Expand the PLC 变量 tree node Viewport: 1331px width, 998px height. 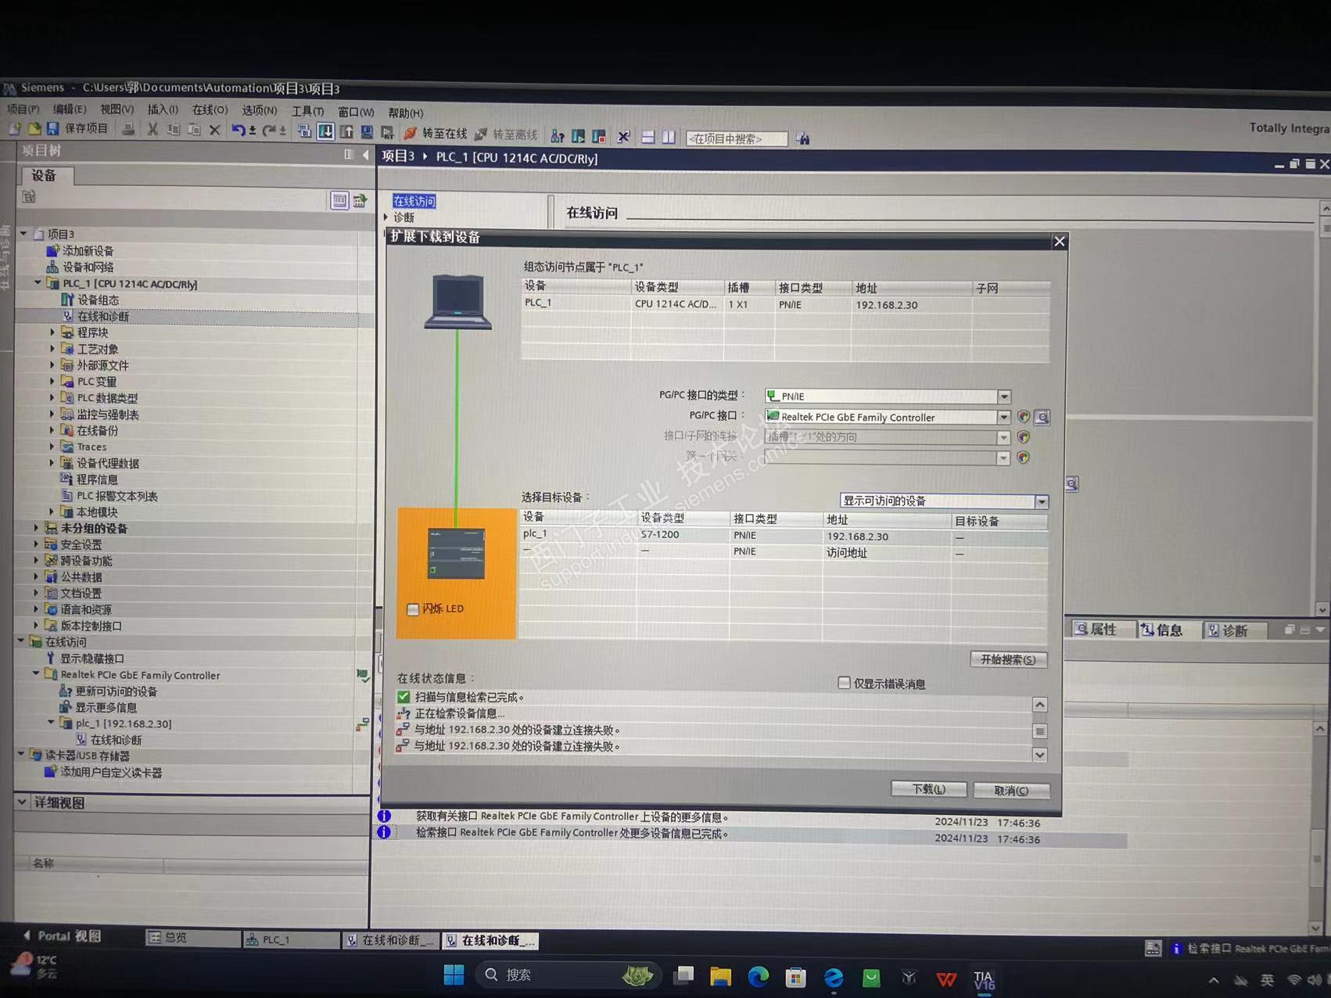coord(53,381)
